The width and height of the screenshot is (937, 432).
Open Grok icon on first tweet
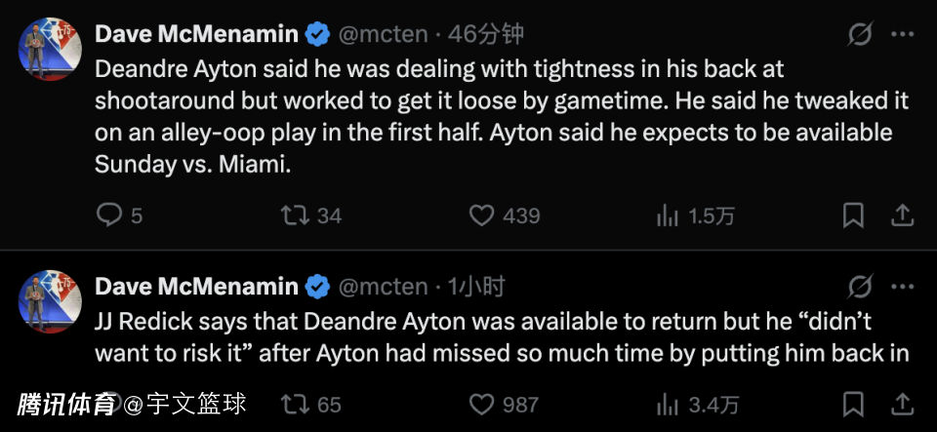(x=860, y=35)
